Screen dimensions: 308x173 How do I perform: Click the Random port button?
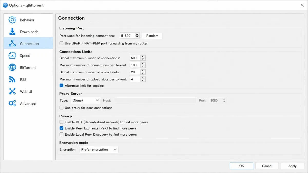pyautogui.click(x=152, y=36)
